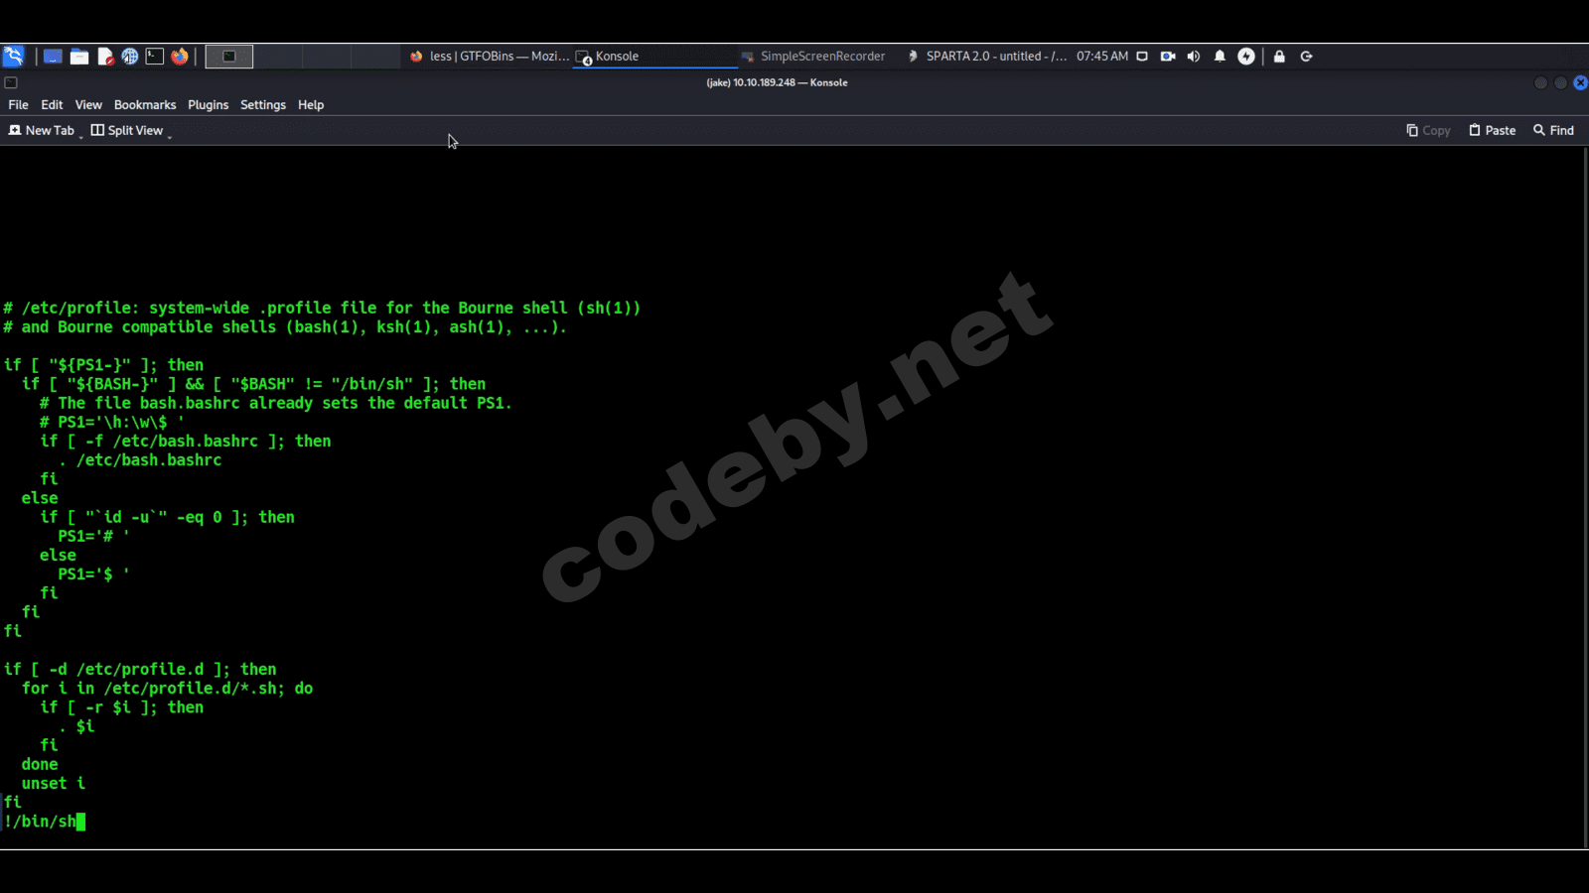Click the '. /etc/bash.bashrc' line
Viewport: 1589px width, 893px height.
point(140,460)
